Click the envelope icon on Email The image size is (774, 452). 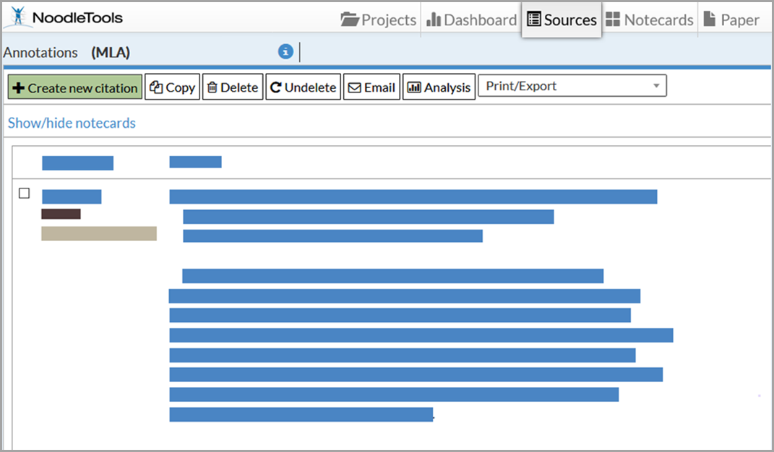coord(354,87)
